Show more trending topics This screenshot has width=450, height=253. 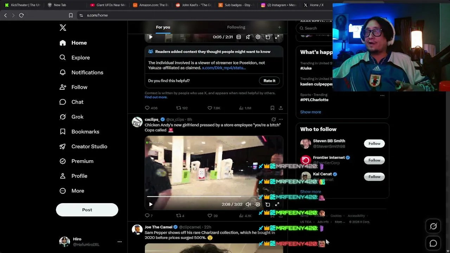310,112
